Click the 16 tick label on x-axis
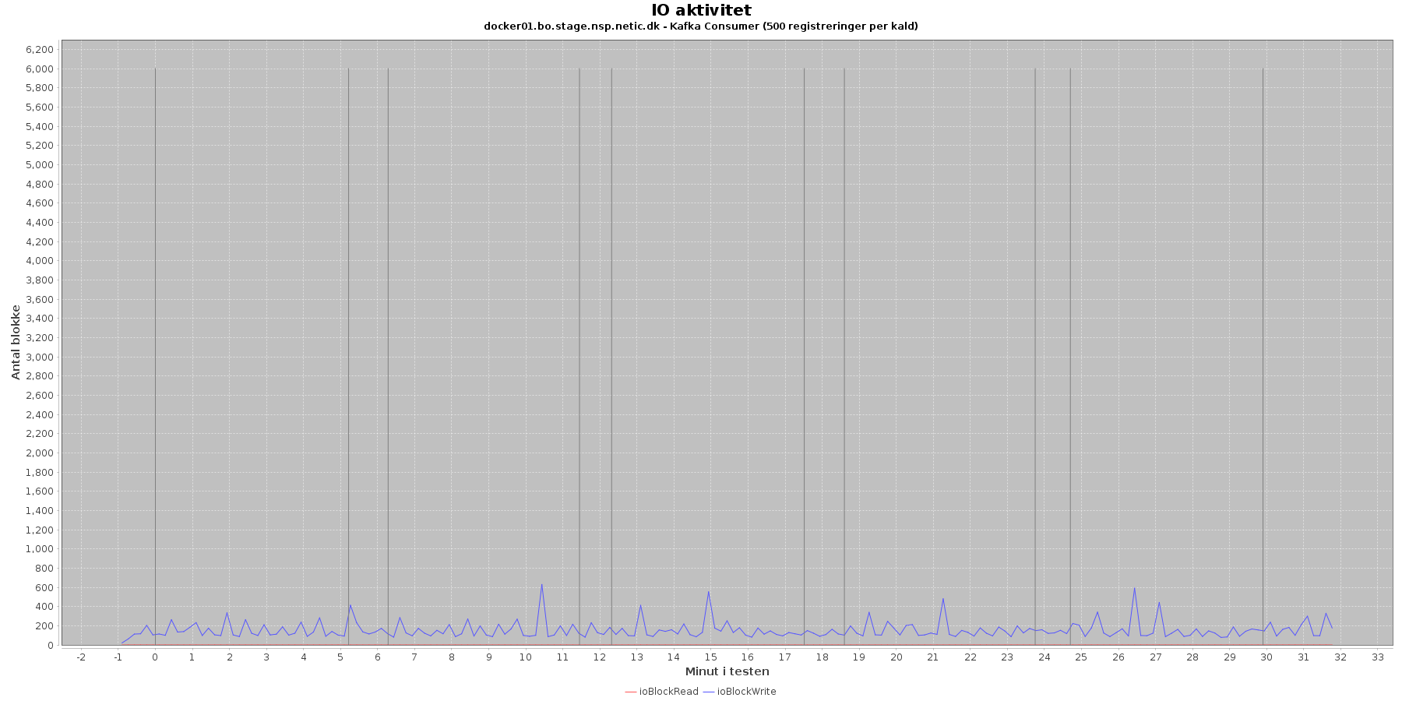 [x=748, y=657]
